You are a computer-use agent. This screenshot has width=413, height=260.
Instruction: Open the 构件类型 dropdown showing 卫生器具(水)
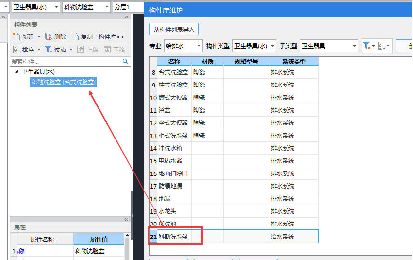(x=254, y=46)
